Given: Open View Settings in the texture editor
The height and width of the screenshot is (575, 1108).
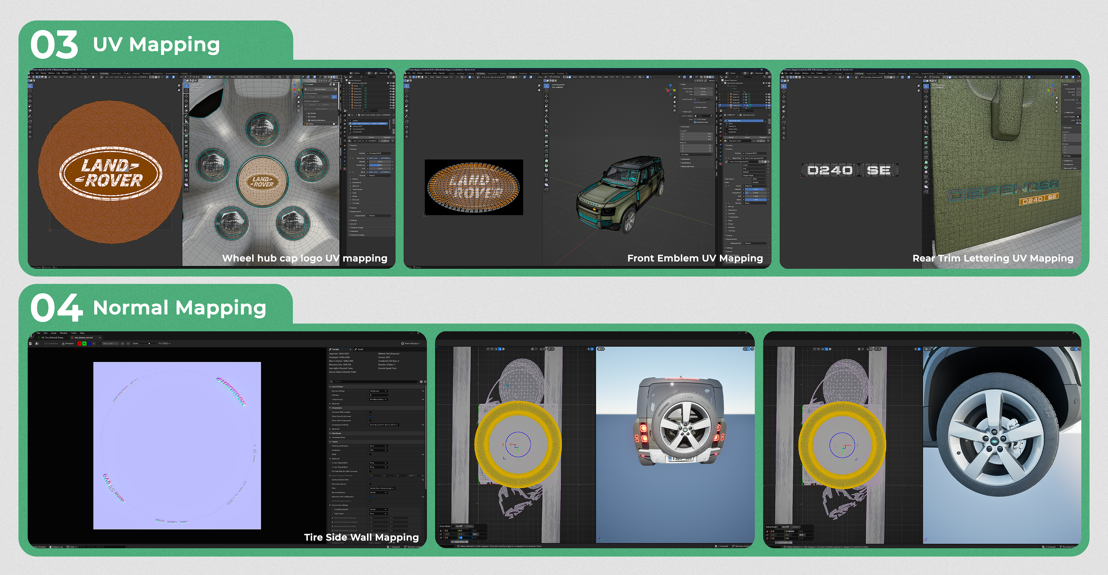Looking at the screenshot, I should (x=410, y=343).
